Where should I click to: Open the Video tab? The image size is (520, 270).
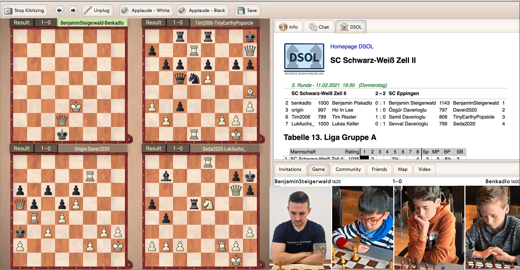[424, 169]
